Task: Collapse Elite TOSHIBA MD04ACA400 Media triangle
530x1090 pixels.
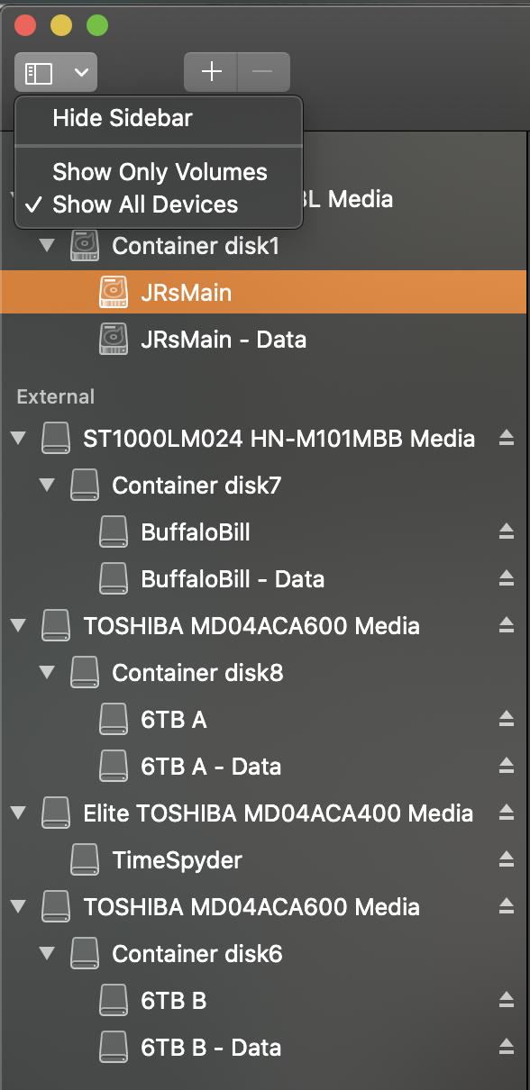Action: [18, 813]
